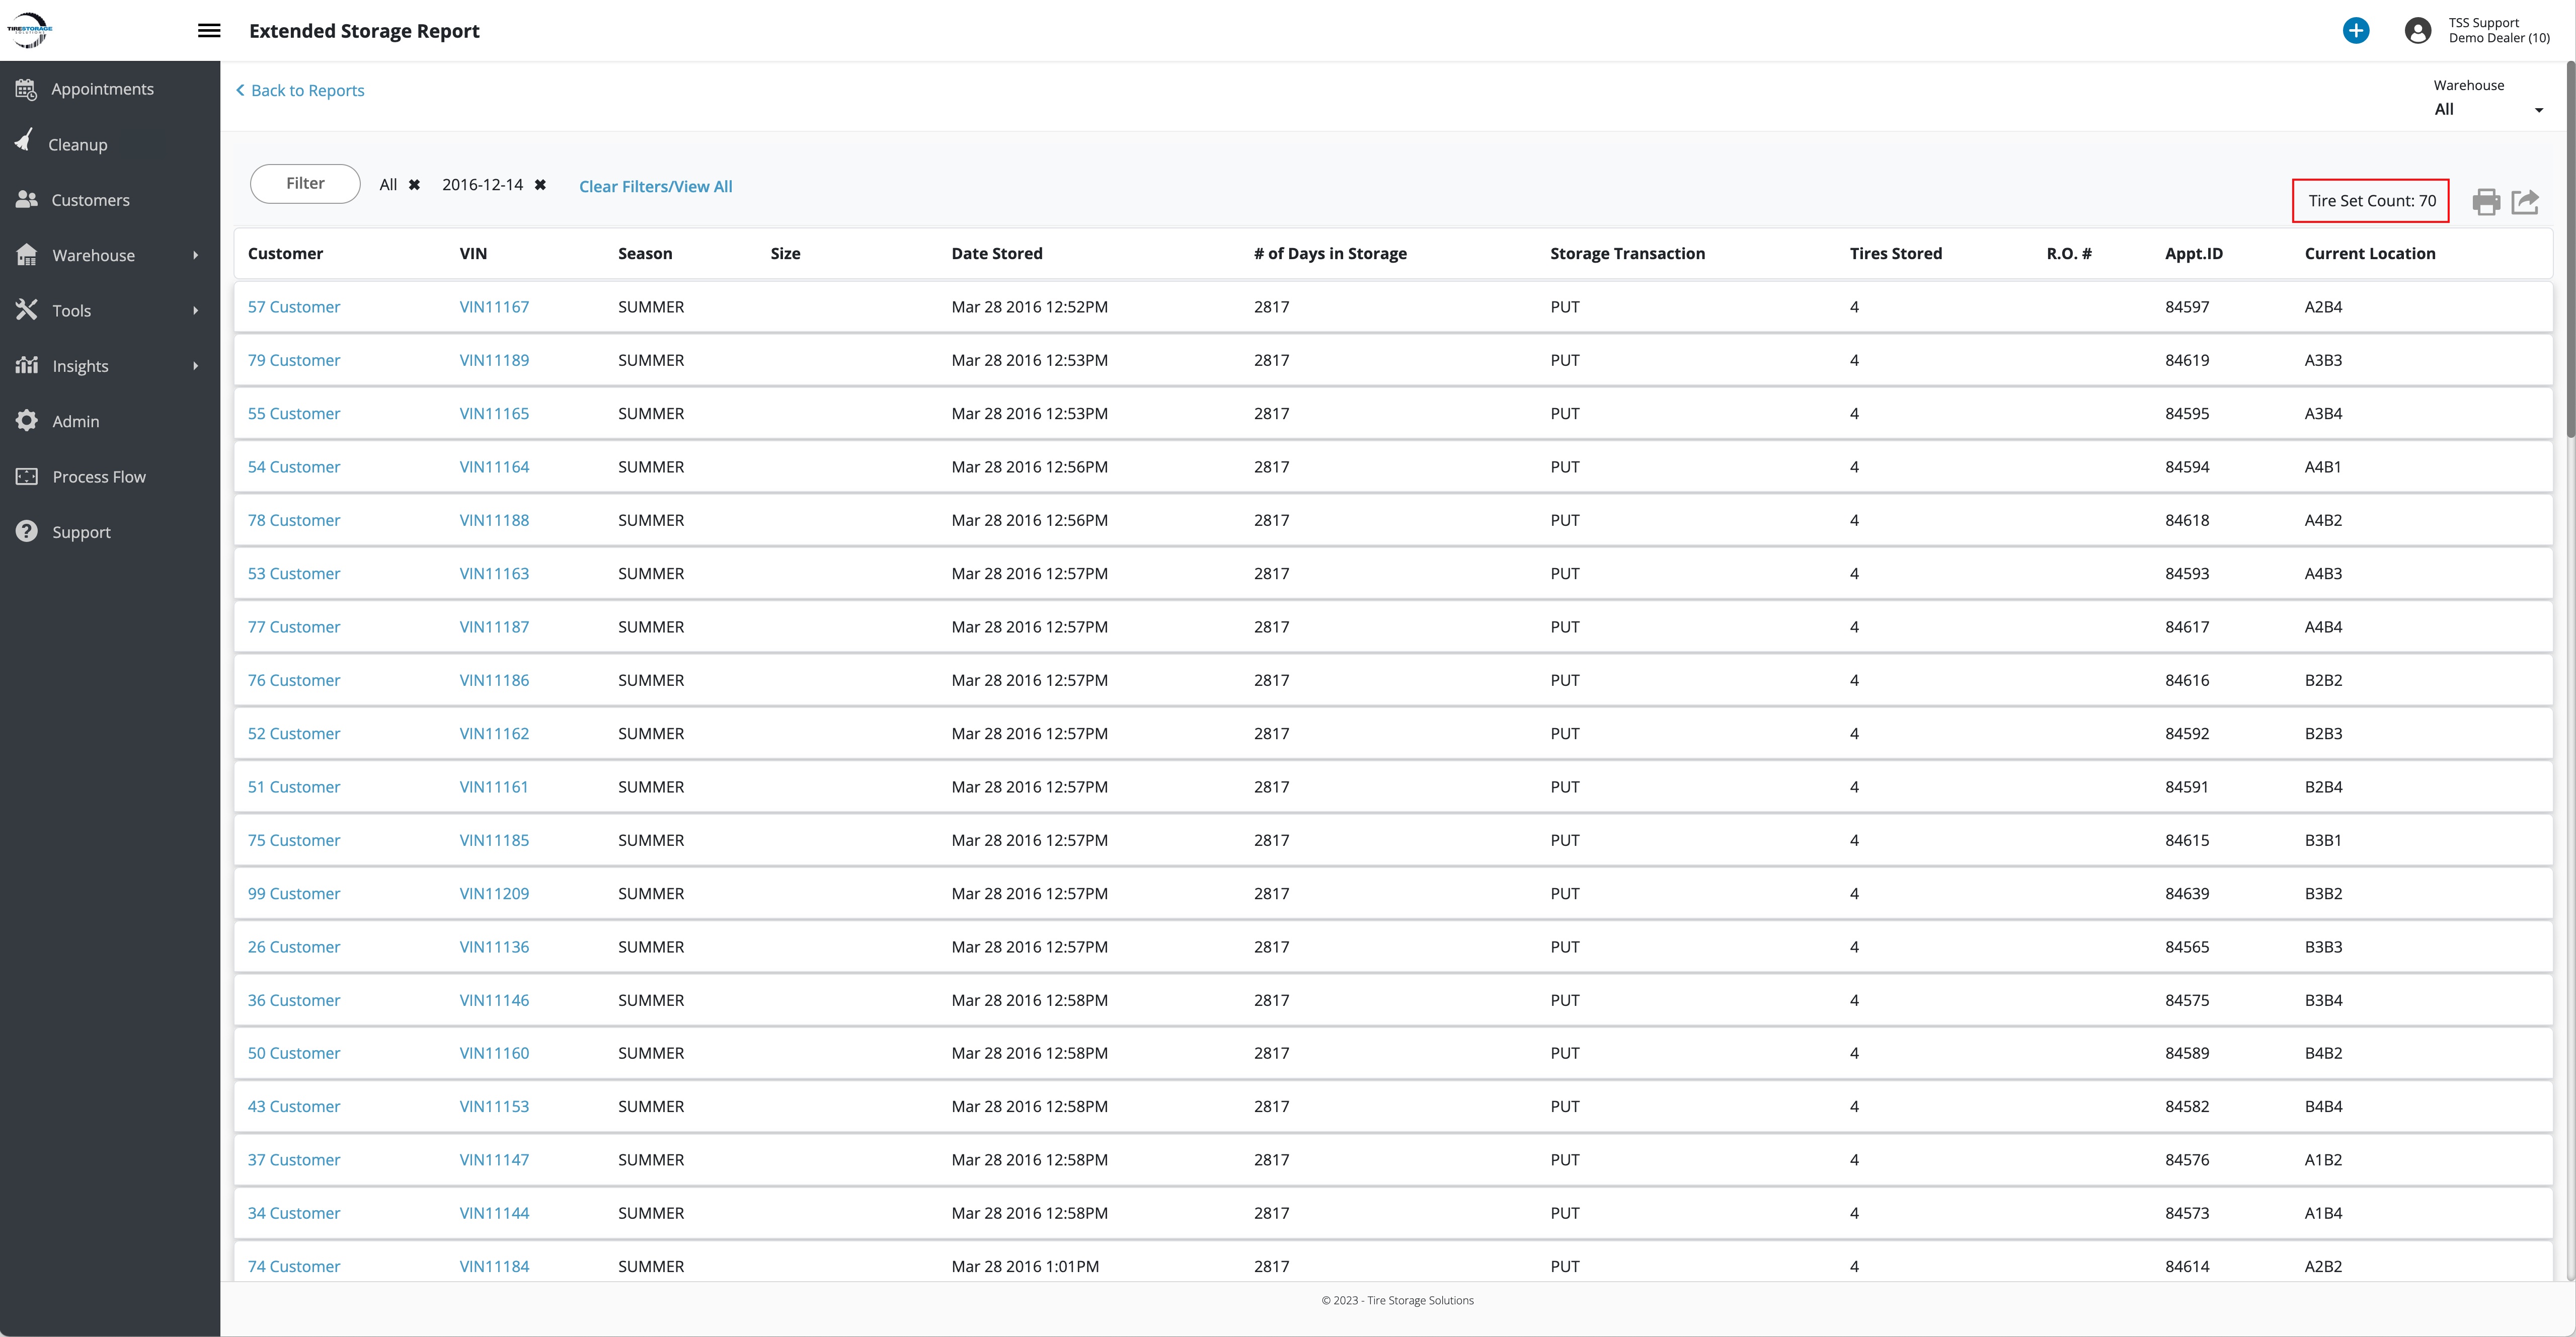Remove the 2016-12-14 date filter
Image resolution: width=2576 pixels, height=1337 pixels.
[540, 185]
